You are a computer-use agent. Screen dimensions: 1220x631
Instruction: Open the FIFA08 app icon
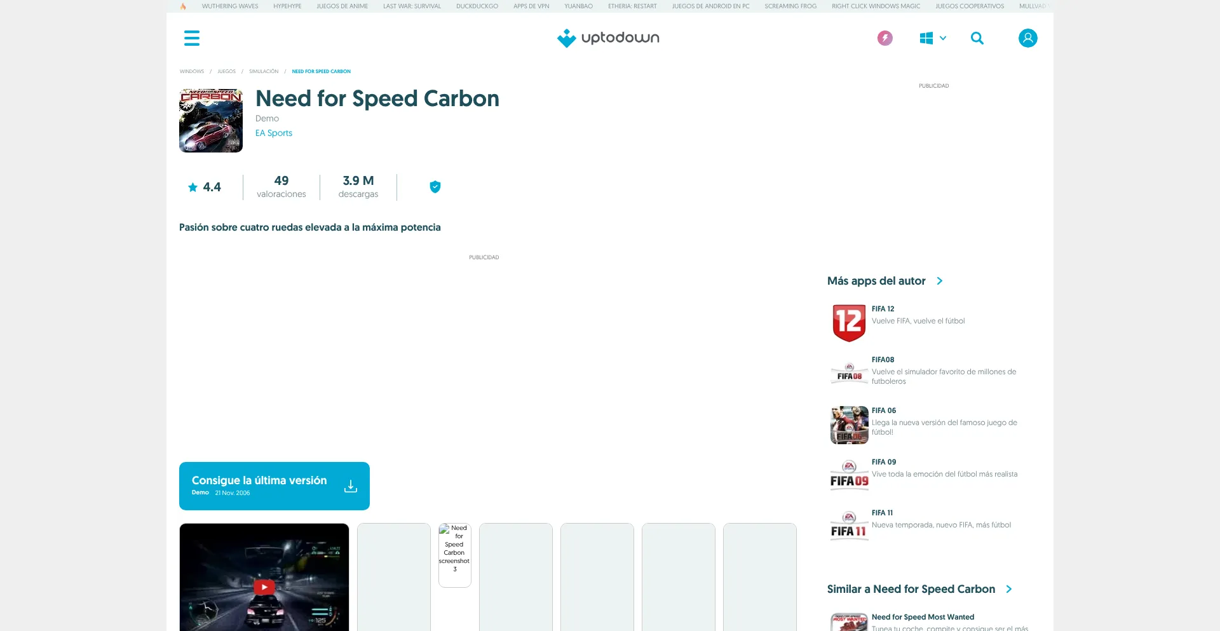point(850,374)
